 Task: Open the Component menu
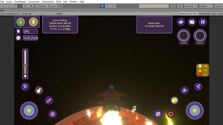pos(34,2)
